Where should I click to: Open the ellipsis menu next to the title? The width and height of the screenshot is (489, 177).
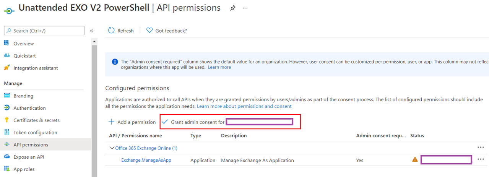coord(245,8)
